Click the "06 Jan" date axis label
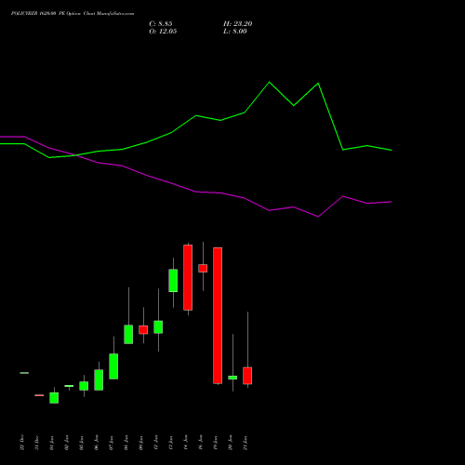The width and height of the screenshot is (465, 465). [x=96, y=443]
